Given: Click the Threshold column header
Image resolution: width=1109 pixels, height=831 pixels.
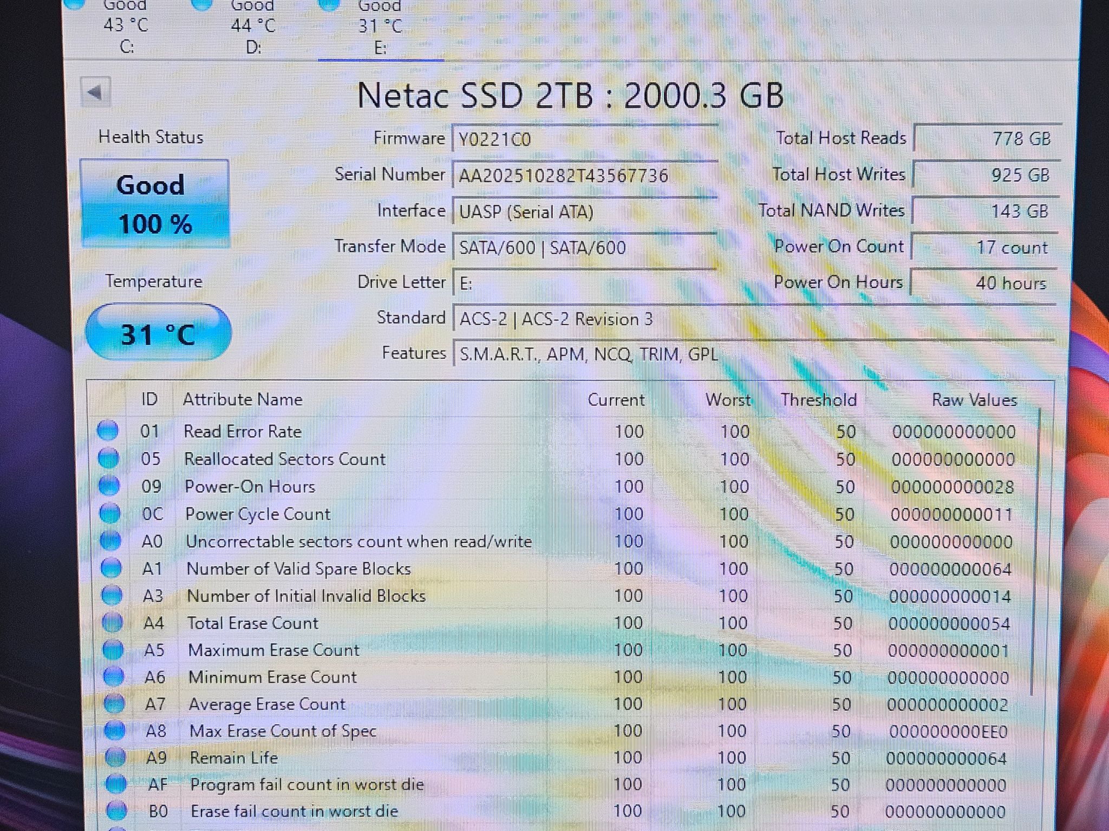Looking at the screenshot, I should (x=819, y=400).
